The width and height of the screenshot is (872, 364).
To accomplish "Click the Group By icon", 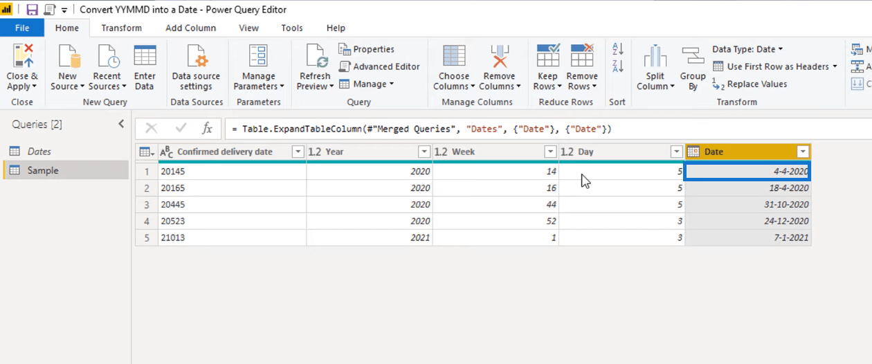I will click(x=693, y=56).
